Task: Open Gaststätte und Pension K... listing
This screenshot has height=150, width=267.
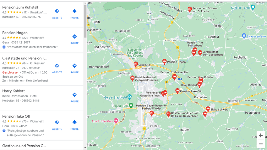Action: pos(25,58)
